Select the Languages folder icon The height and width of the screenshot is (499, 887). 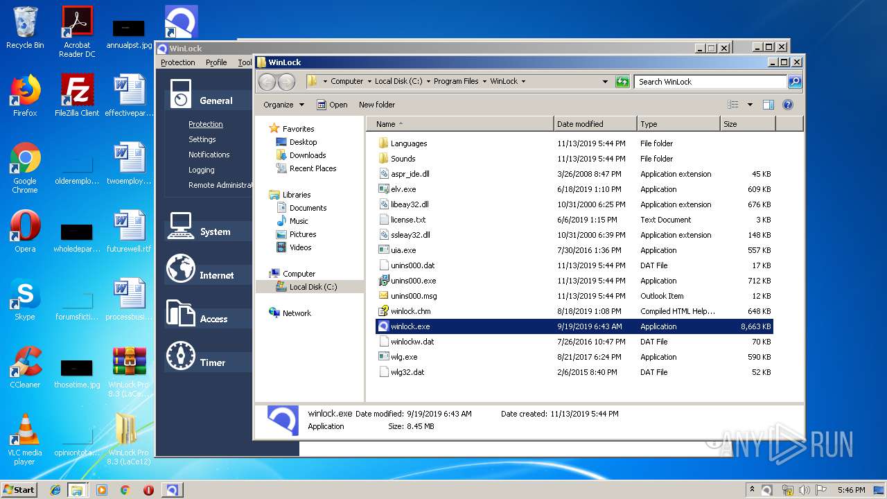pyautogui.click(x=384, y=143)
